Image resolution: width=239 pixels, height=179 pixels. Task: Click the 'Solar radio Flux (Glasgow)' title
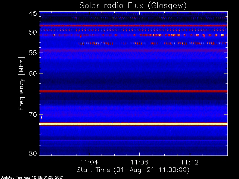[x=133, y=6]
